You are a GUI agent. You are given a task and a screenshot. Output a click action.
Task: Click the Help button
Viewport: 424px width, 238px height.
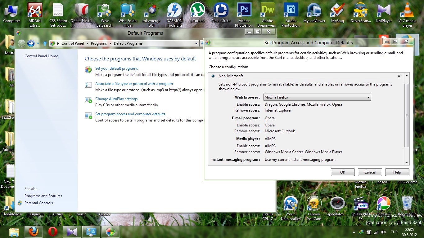397,172
